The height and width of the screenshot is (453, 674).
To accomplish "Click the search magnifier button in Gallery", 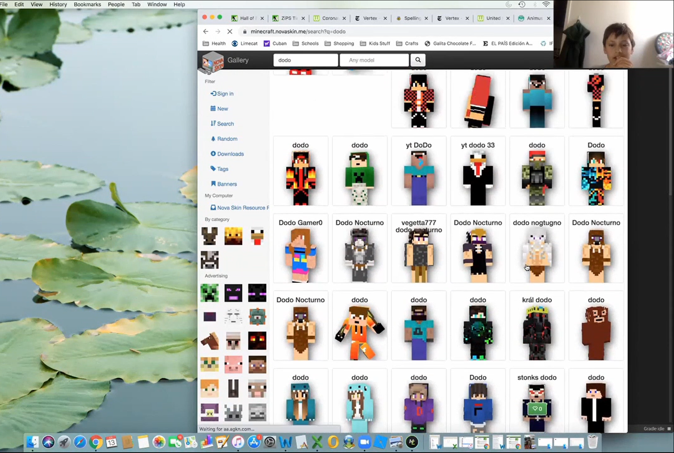I will coord(418,60).
